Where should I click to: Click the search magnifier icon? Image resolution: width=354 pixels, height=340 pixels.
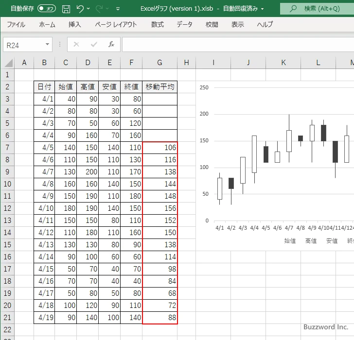[293, 9]
